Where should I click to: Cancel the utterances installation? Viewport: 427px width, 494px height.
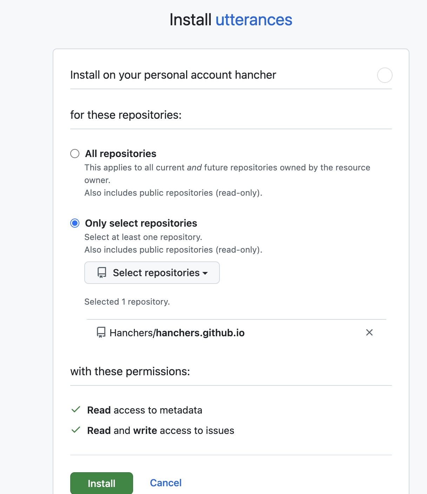tap(166, 483)
